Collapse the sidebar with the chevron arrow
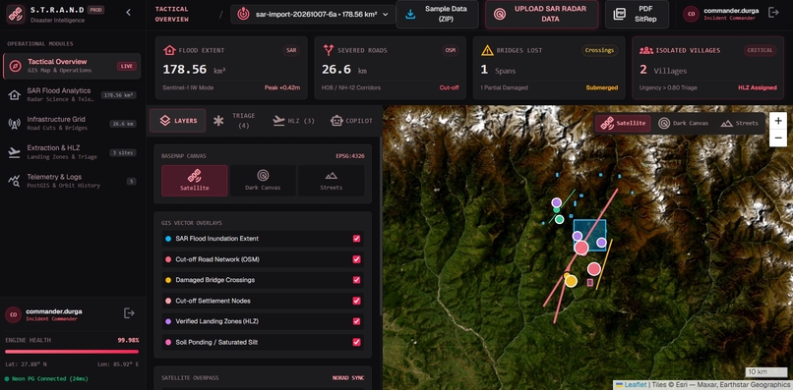The height and width of the screenshot is (390, 793). (129, 13)
